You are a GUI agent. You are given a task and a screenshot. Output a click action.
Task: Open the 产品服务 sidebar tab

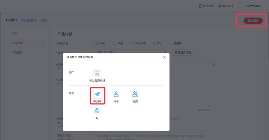pyautogui.click(x=17, y=53)
